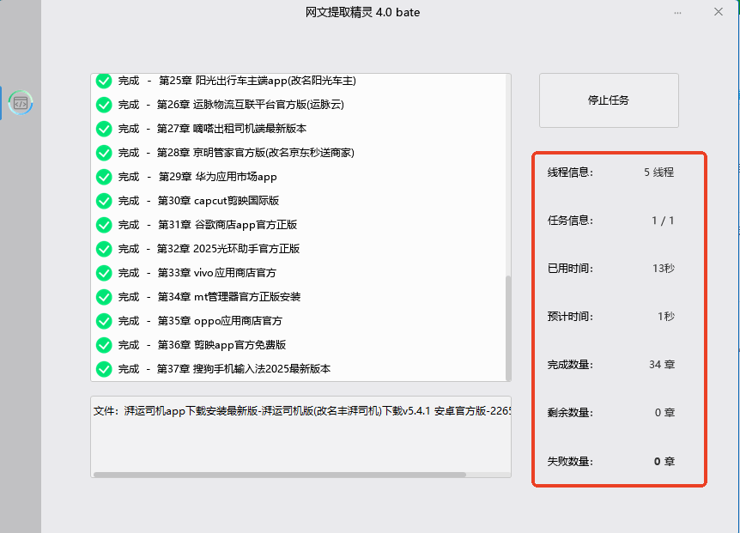This screenshot has height=533, width=740.
Task: Click the completion icon for 第26章 运脉物流互联平台
Action: [104, 105]
